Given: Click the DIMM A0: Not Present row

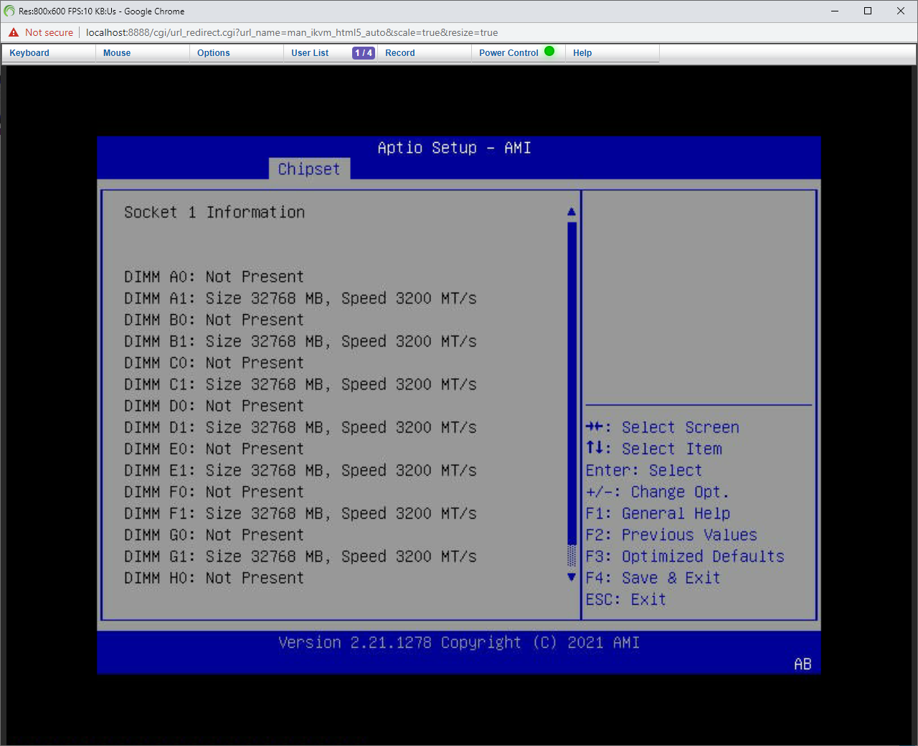Looking at the screenshot, I should [x=214, y=277].
